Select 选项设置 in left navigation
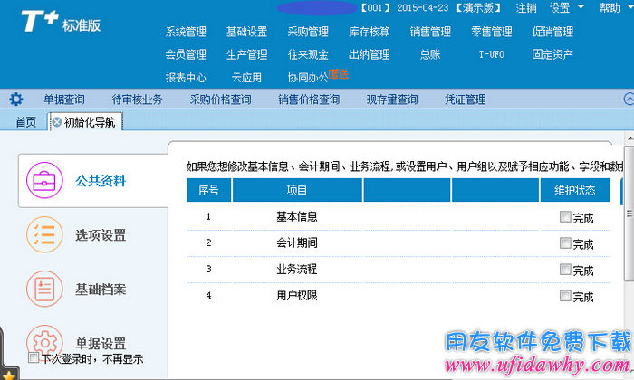The image size is (634, 380). click(x=101, y=234)
